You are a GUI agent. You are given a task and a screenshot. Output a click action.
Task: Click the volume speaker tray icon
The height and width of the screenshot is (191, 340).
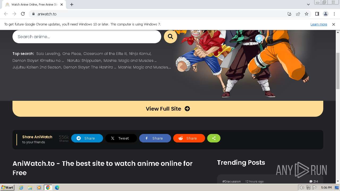pyautogui.click(x=302, y=188)
